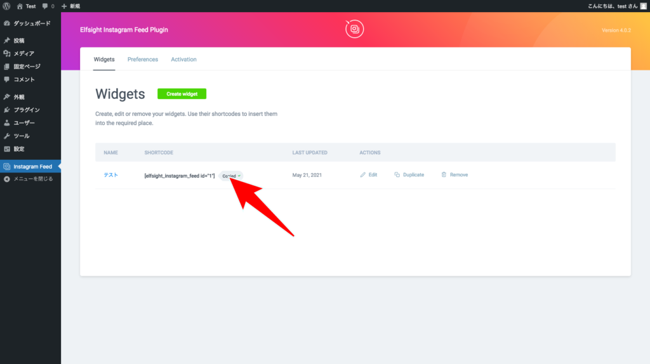650x364 pixels.
Task: Open 設定 in the sidebar
Action: click(x=19, y=148)
